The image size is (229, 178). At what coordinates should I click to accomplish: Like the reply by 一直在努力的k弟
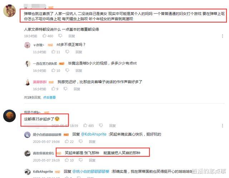53,70
